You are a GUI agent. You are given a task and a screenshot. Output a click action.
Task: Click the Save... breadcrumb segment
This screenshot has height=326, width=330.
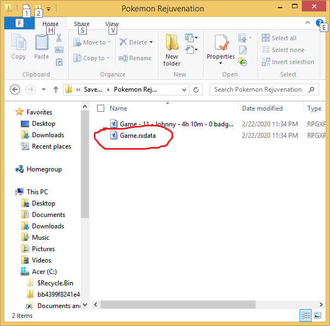click(93, 90)
